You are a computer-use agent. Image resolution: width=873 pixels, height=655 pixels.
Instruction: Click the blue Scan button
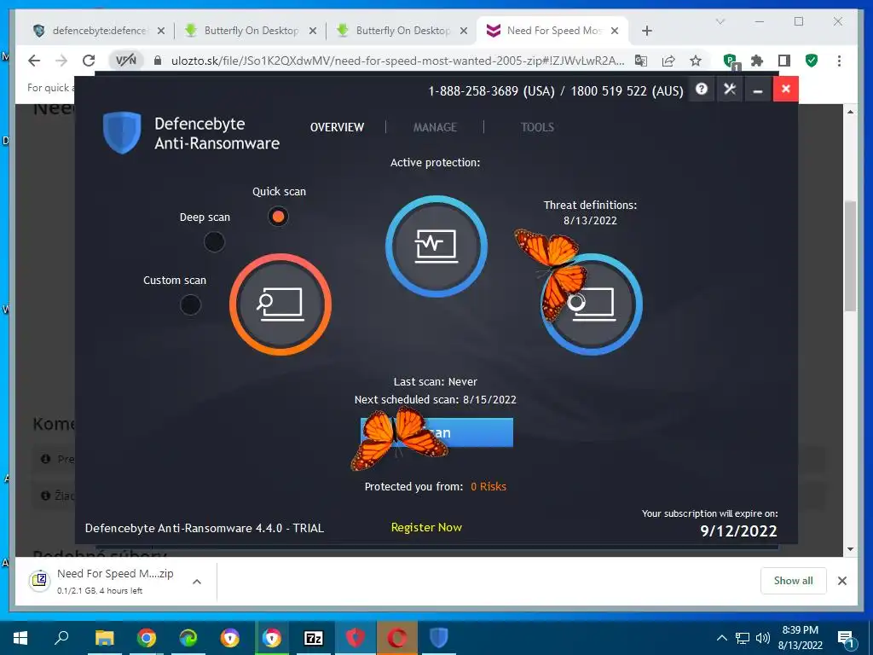pyautogui.click(x=437, y=432)
